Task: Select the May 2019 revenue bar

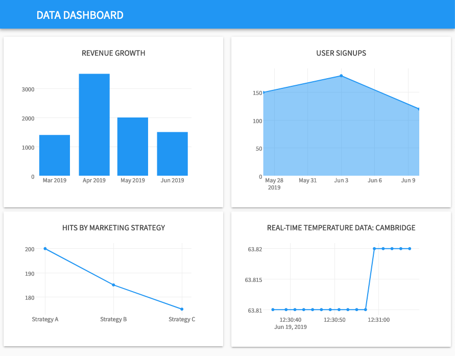Action: 133,146
